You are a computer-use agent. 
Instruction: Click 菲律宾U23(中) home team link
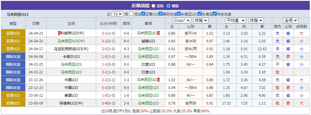[71, 103]
